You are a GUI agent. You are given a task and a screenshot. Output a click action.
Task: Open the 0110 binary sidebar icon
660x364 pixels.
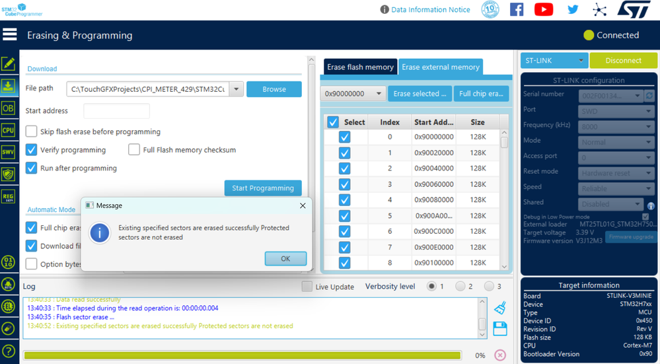tap(9, 262)
